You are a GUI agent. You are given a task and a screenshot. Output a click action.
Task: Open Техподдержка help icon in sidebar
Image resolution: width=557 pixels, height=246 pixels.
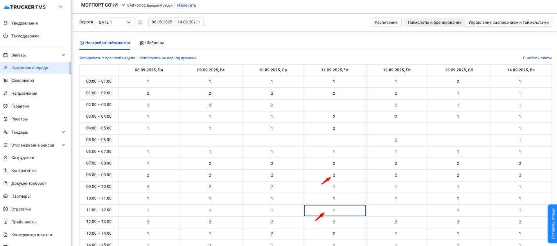pyautogui.click(x=5, y=36)
